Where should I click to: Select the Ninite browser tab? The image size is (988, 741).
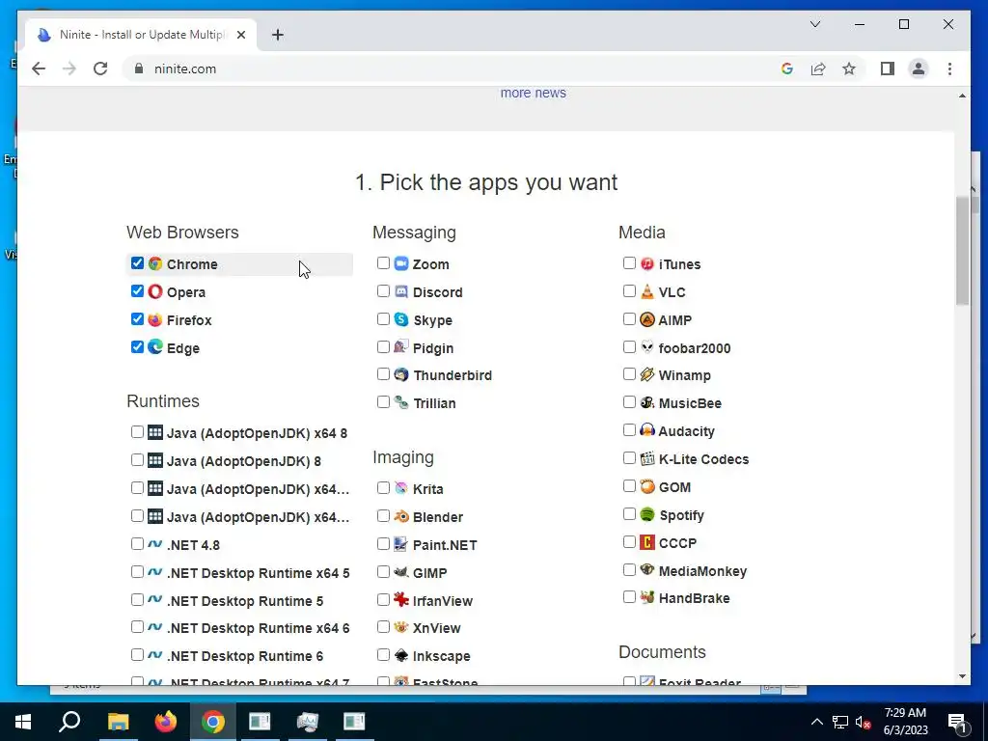pyautogui.click(x=141, y=35)
